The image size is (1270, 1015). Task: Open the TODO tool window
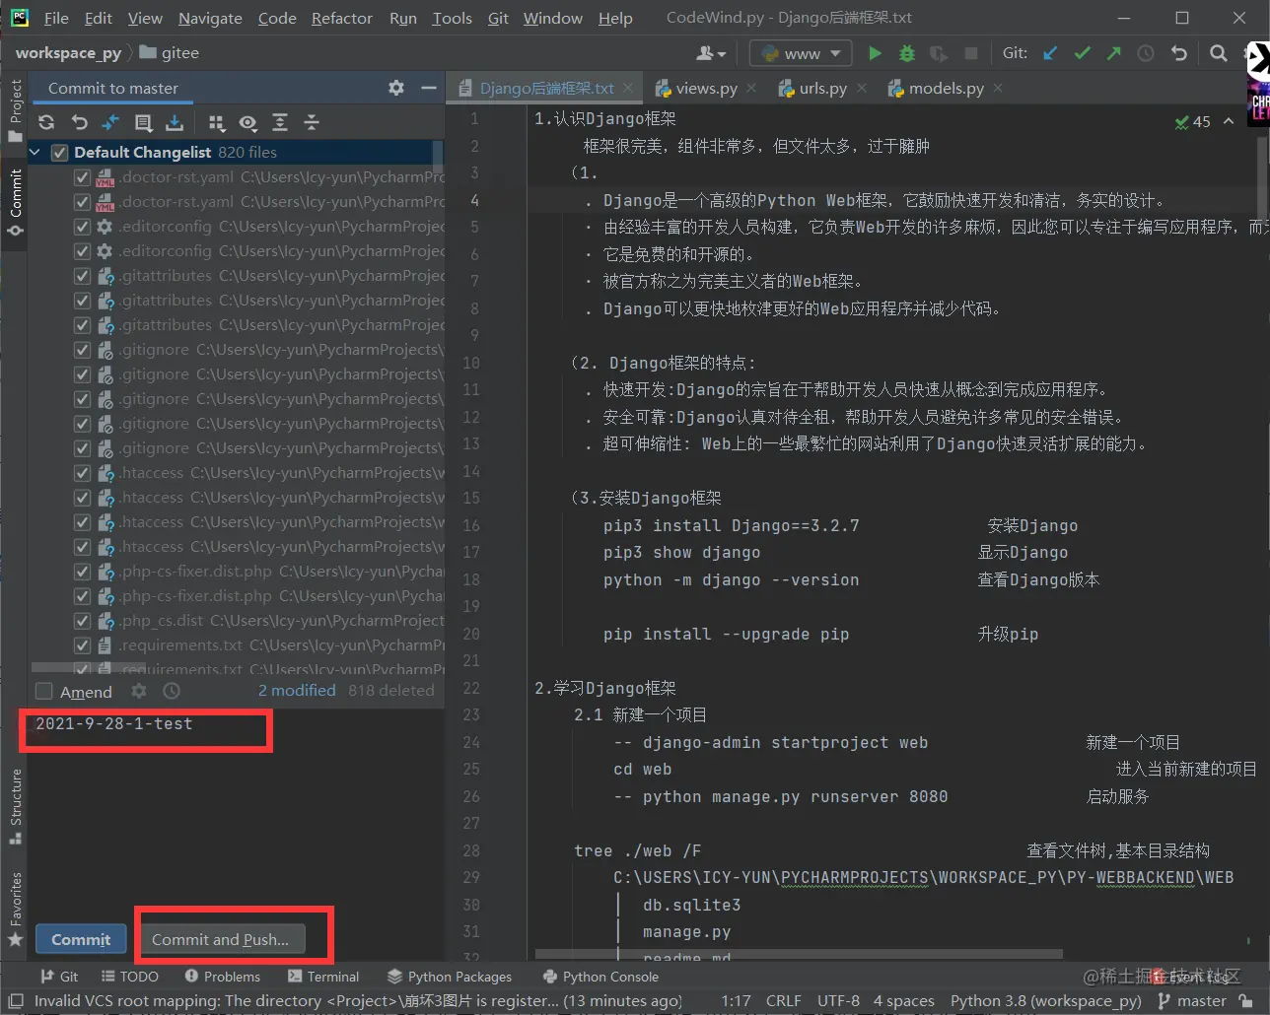(x=129, y=977)
